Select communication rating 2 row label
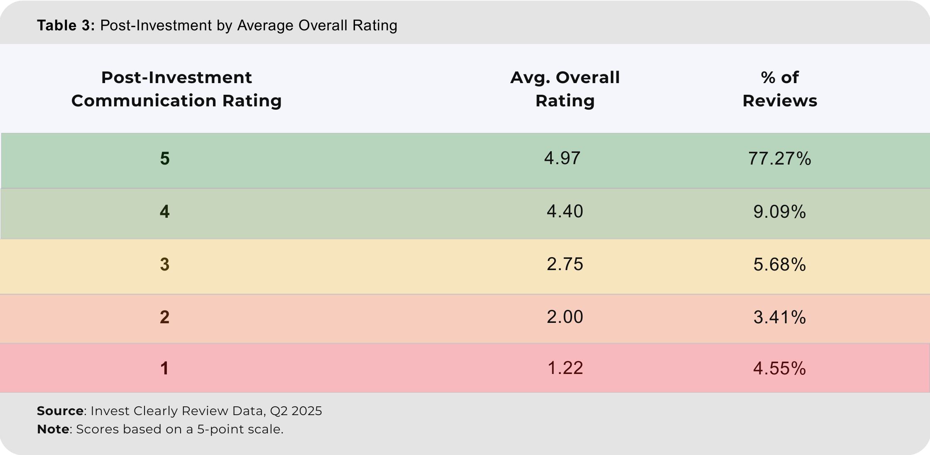930x455 pixels. coord(165,317)
